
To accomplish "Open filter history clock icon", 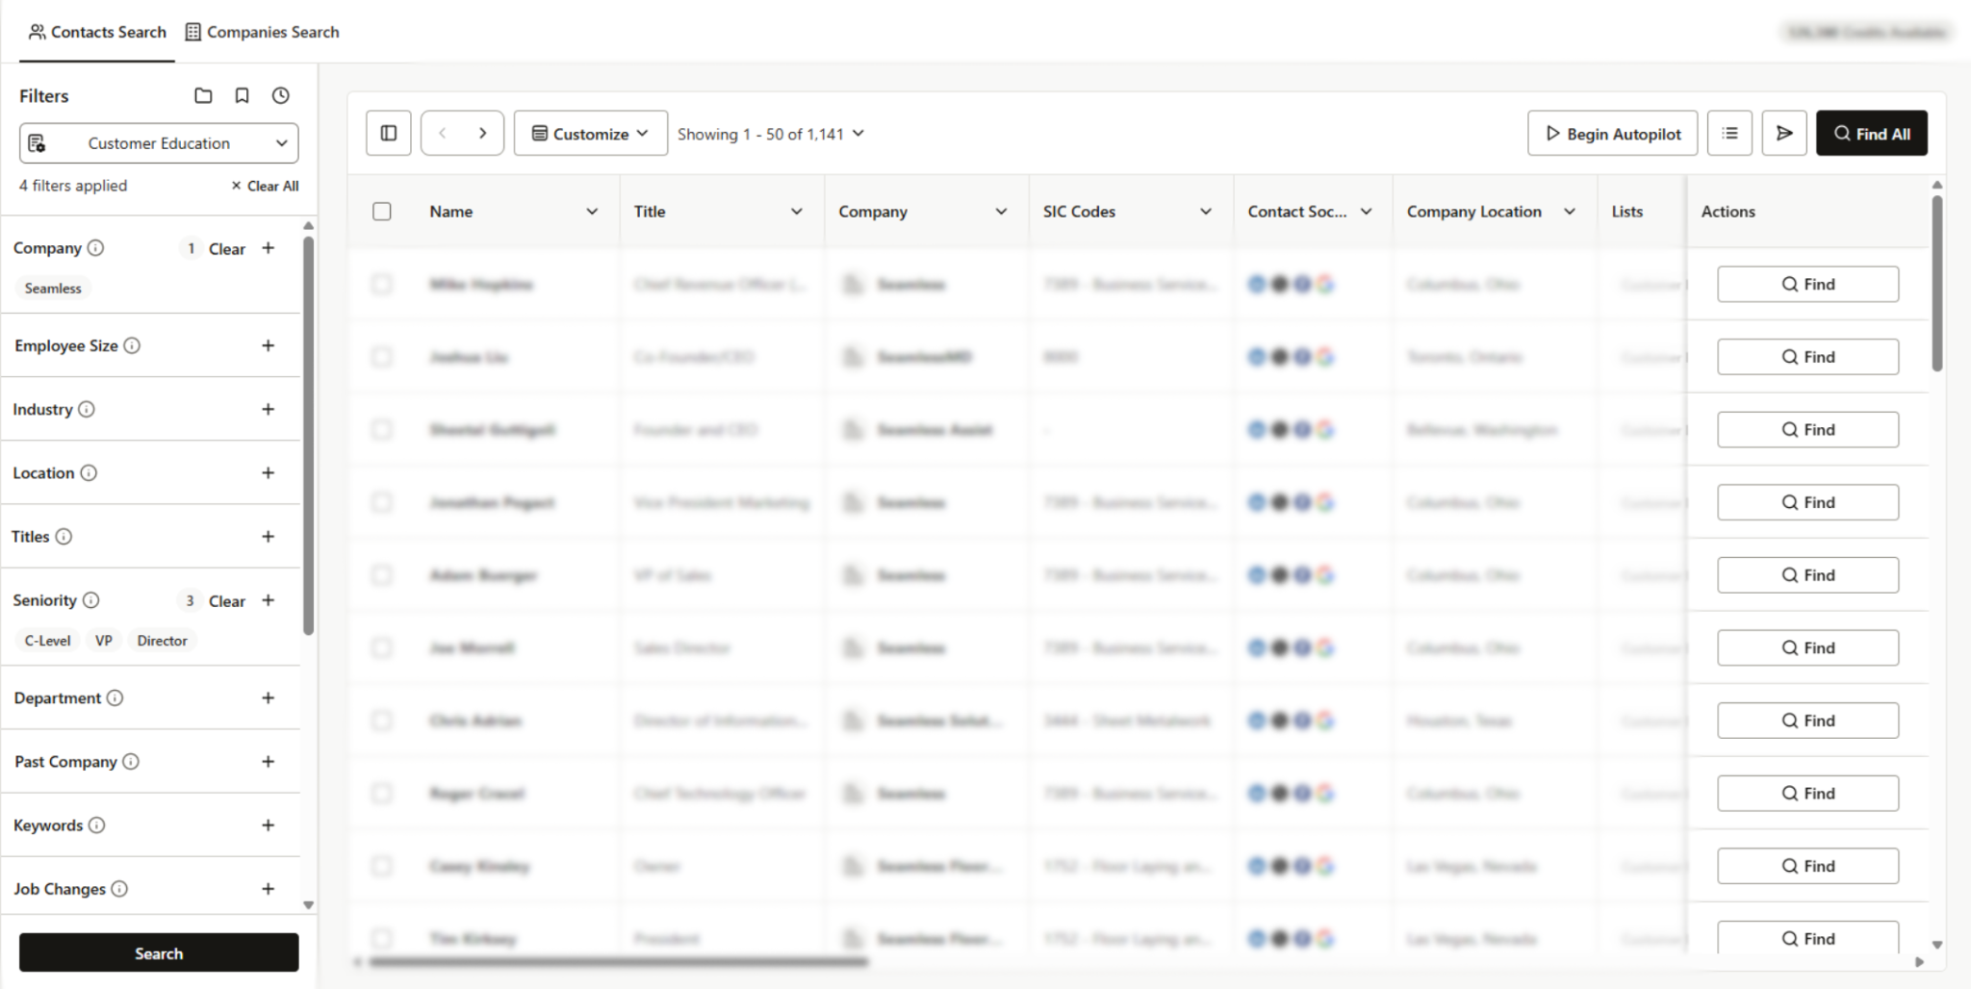I will (x=280, y=95).
